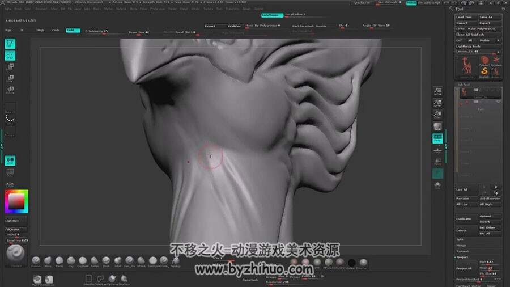Collapse the Project section
Image resolution: width=510 pixels, height=287 pixels.
click(x=462, y=257)
